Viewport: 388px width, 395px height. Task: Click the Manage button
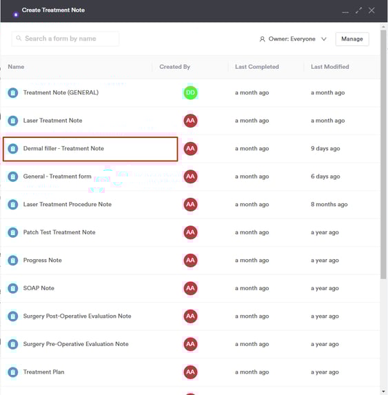click(x=352, y=39)
